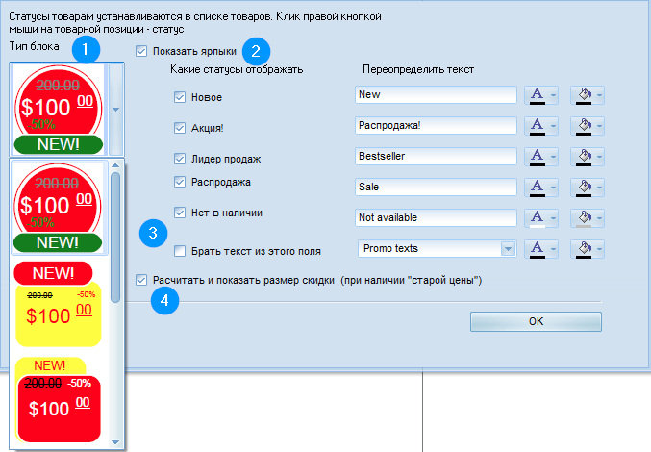651x452 pixels.
Task: Expand fill color arrow in Новое row
Action: tap(599, 95)
